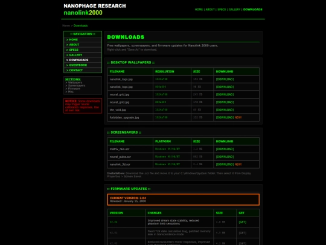Open HOME in the top header navigation
The image size is (326, 245).
click(199, 9)
